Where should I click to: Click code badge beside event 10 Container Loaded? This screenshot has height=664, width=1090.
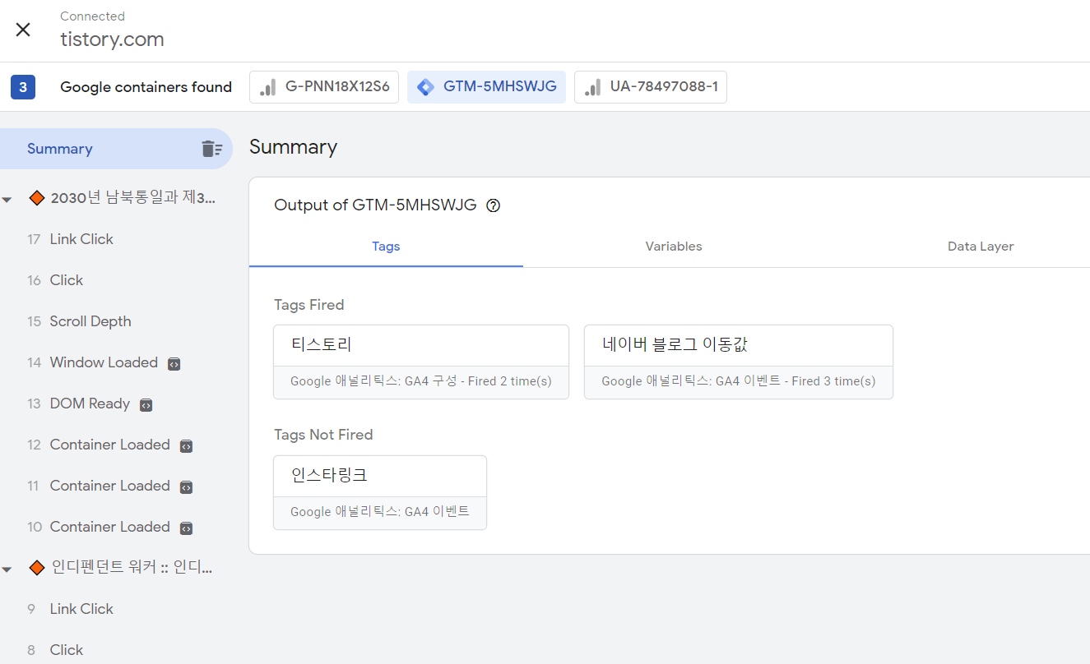[186, 528]
